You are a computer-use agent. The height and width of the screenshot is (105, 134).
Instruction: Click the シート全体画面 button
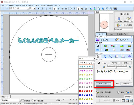tap(124, 25)
